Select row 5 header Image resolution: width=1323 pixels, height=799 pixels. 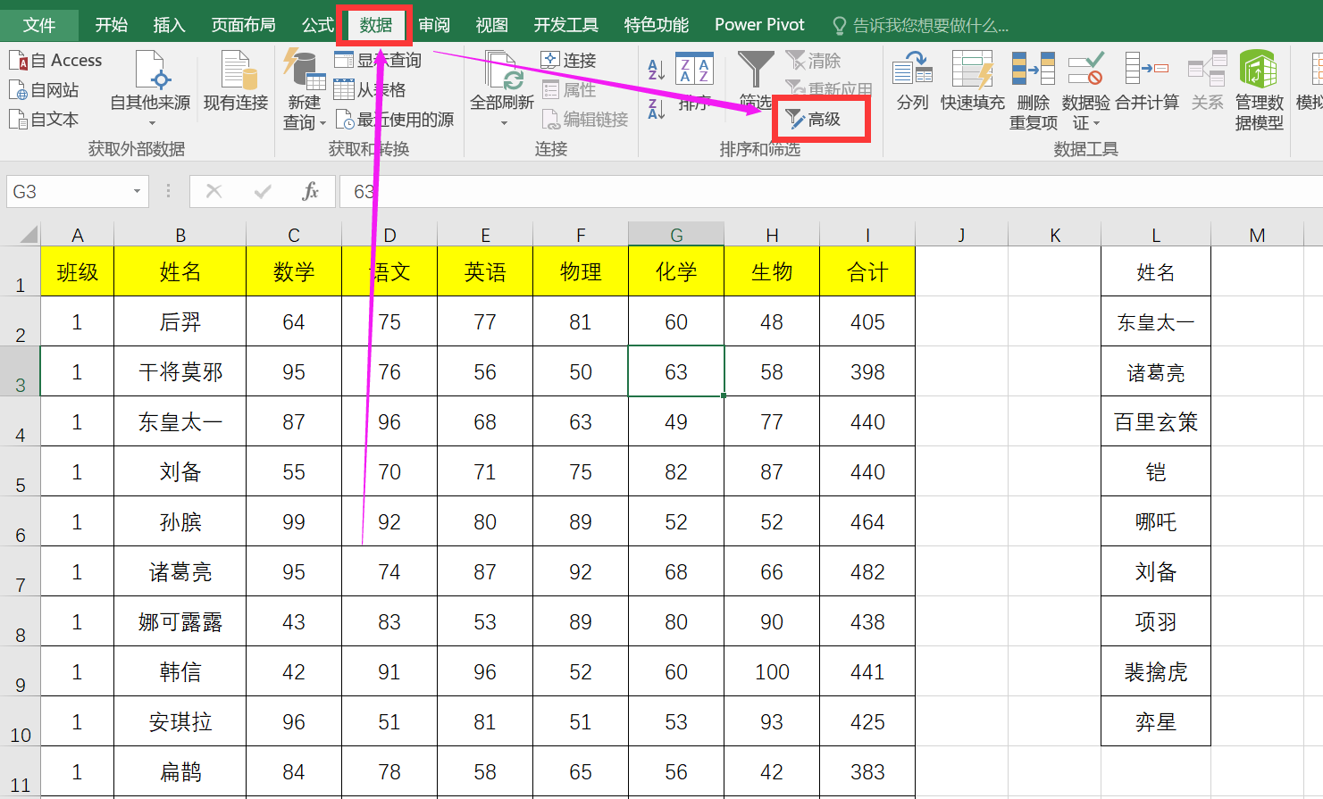20,471
